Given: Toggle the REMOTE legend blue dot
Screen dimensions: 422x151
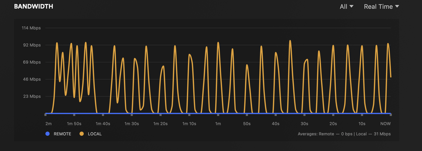Looking at the screenshot, I should [48, 134].
